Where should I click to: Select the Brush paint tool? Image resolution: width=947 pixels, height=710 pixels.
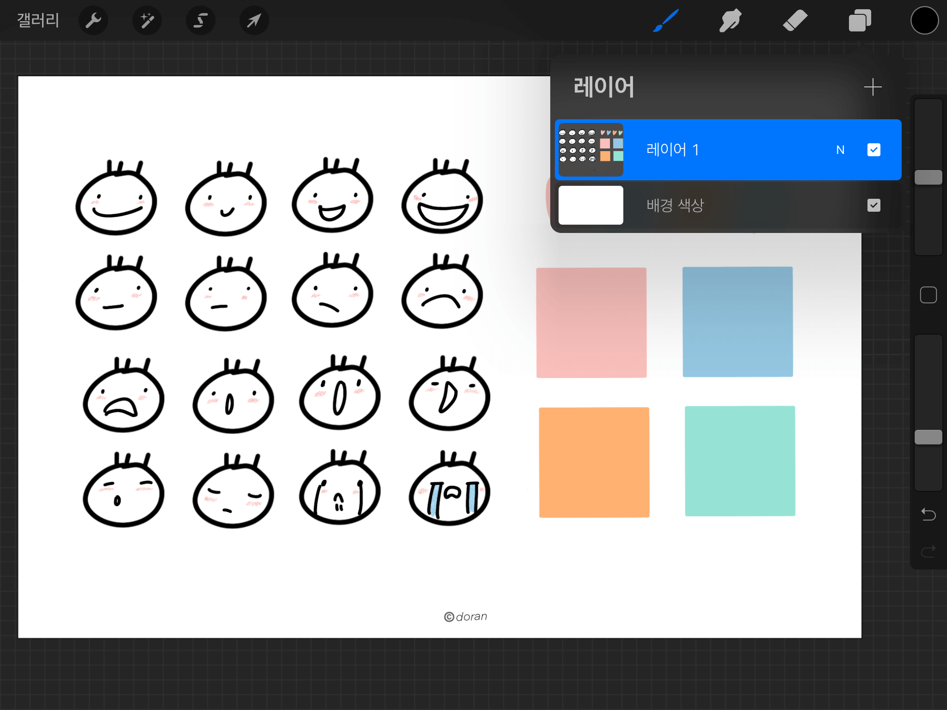click(666, 20)
